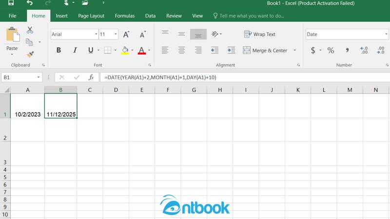This screenshot has width=390, height=219.
Task: Decrease font size with small A
Action: tap(143, 35)
